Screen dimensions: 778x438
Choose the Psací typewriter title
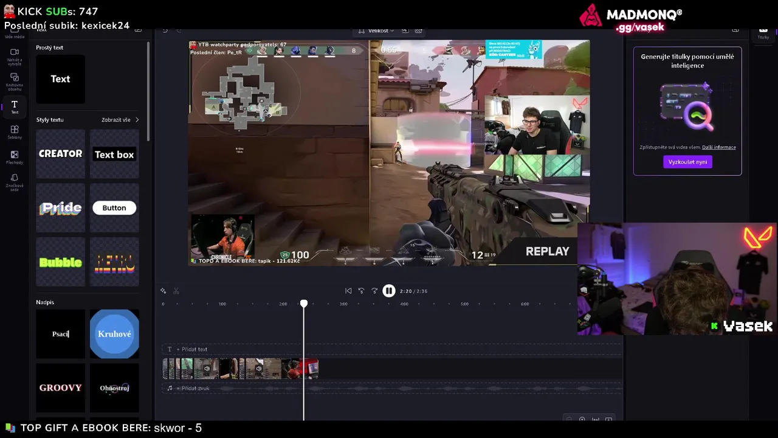tap(60, 334)
